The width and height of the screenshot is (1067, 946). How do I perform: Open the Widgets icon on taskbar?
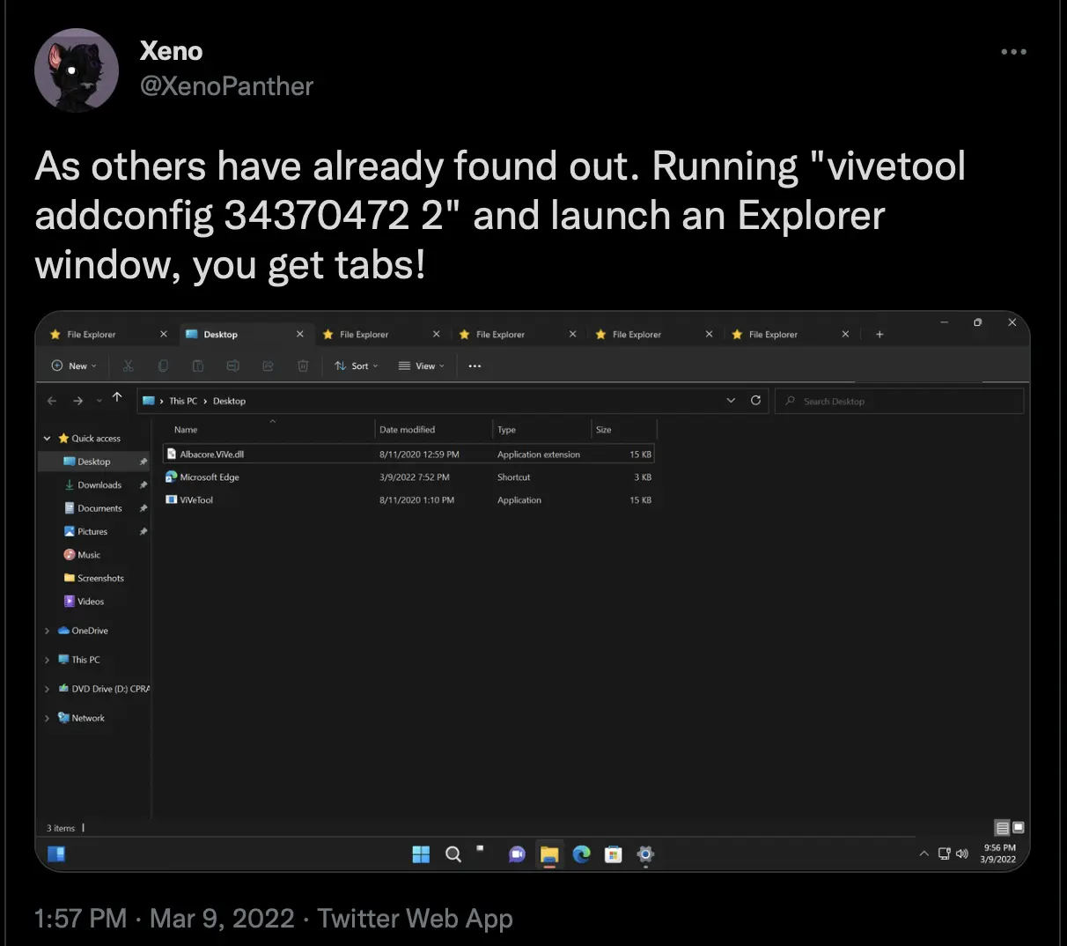pyautogui.click(x=56, y=854)
